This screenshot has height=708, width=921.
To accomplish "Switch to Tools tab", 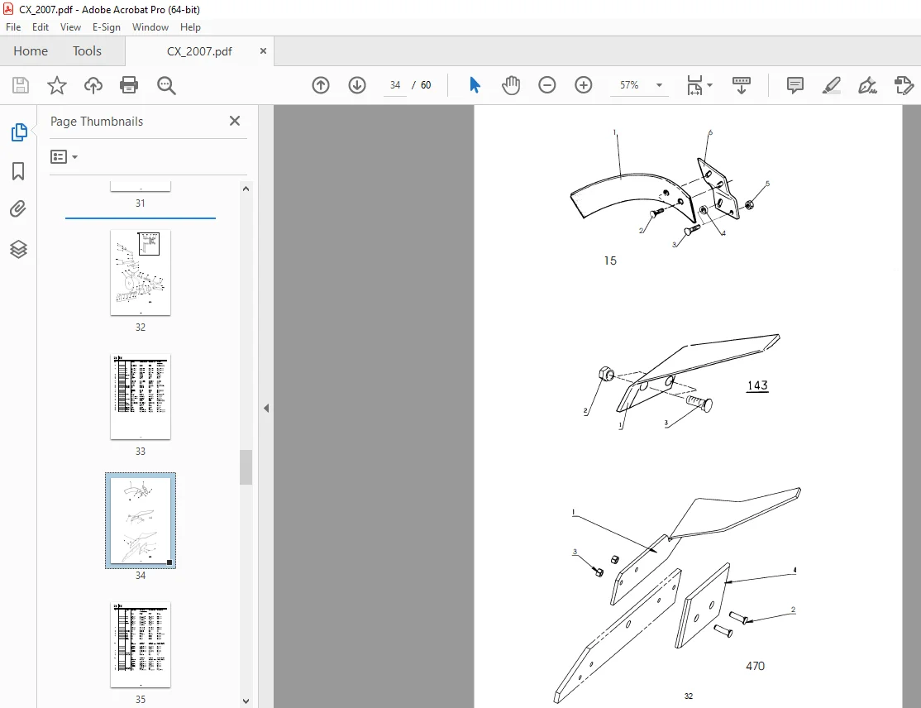I will point(87,51).
